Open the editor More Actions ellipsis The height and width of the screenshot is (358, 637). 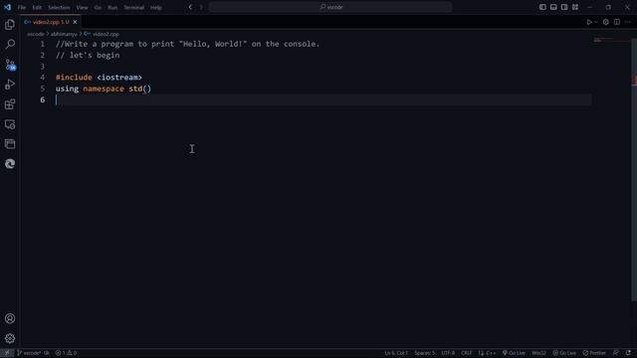click(x=628, y=22)
